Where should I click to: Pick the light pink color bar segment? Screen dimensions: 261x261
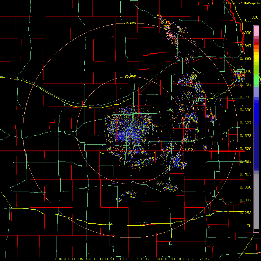point(256,31)
